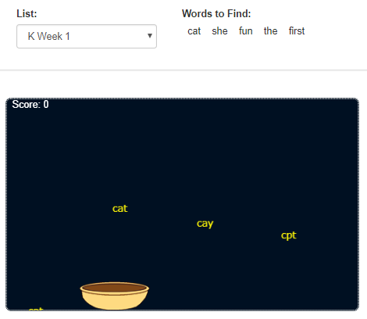Screen dimensions: 367x319
Task: Click the in Words to Find
Action: pyautogui.click(x=270, y=31)
